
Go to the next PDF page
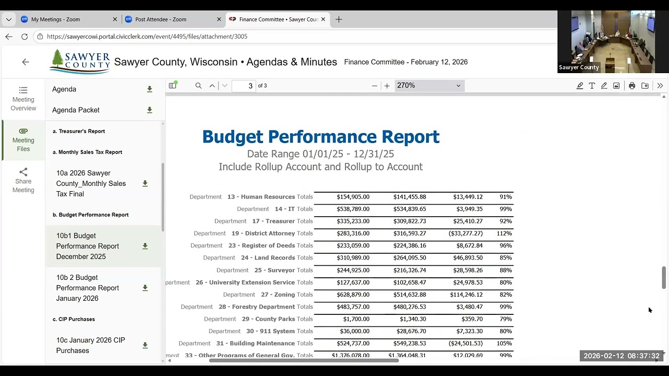225,86
